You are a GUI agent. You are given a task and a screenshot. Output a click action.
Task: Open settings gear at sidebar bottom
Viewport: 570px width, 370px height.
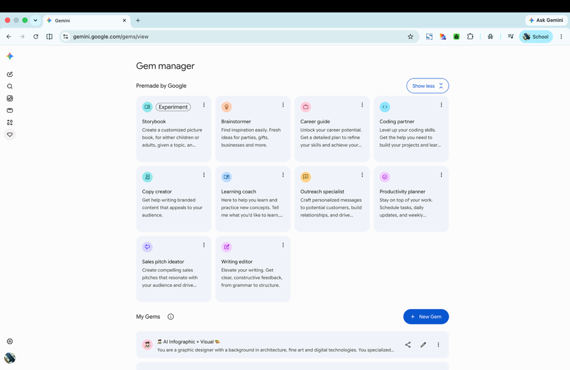point(10,341)
